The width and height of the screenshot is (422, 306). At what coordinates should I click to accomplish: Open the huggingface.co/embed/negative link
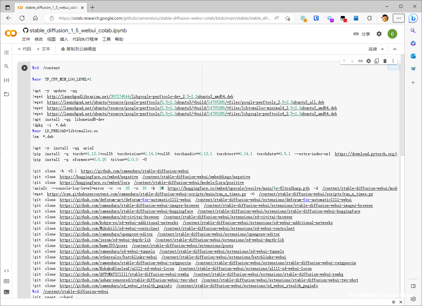[99, 177]
